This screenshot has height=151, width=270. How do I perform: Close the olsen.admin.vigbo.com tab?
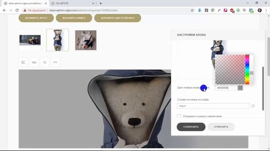[x=46, y=3]
